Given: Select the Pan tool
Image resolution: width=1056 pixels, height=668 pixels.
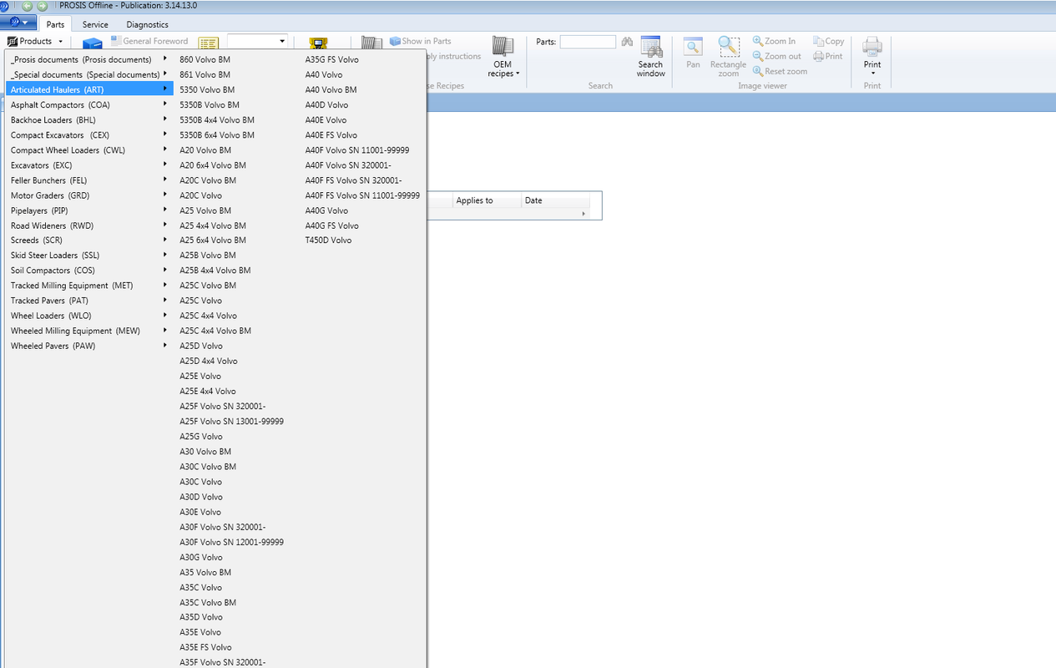Looking at the screenshot, I should coord(693,53).
